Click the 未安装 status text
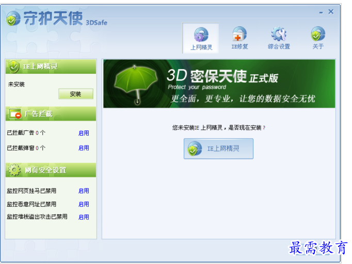 (x=17, y=85)
